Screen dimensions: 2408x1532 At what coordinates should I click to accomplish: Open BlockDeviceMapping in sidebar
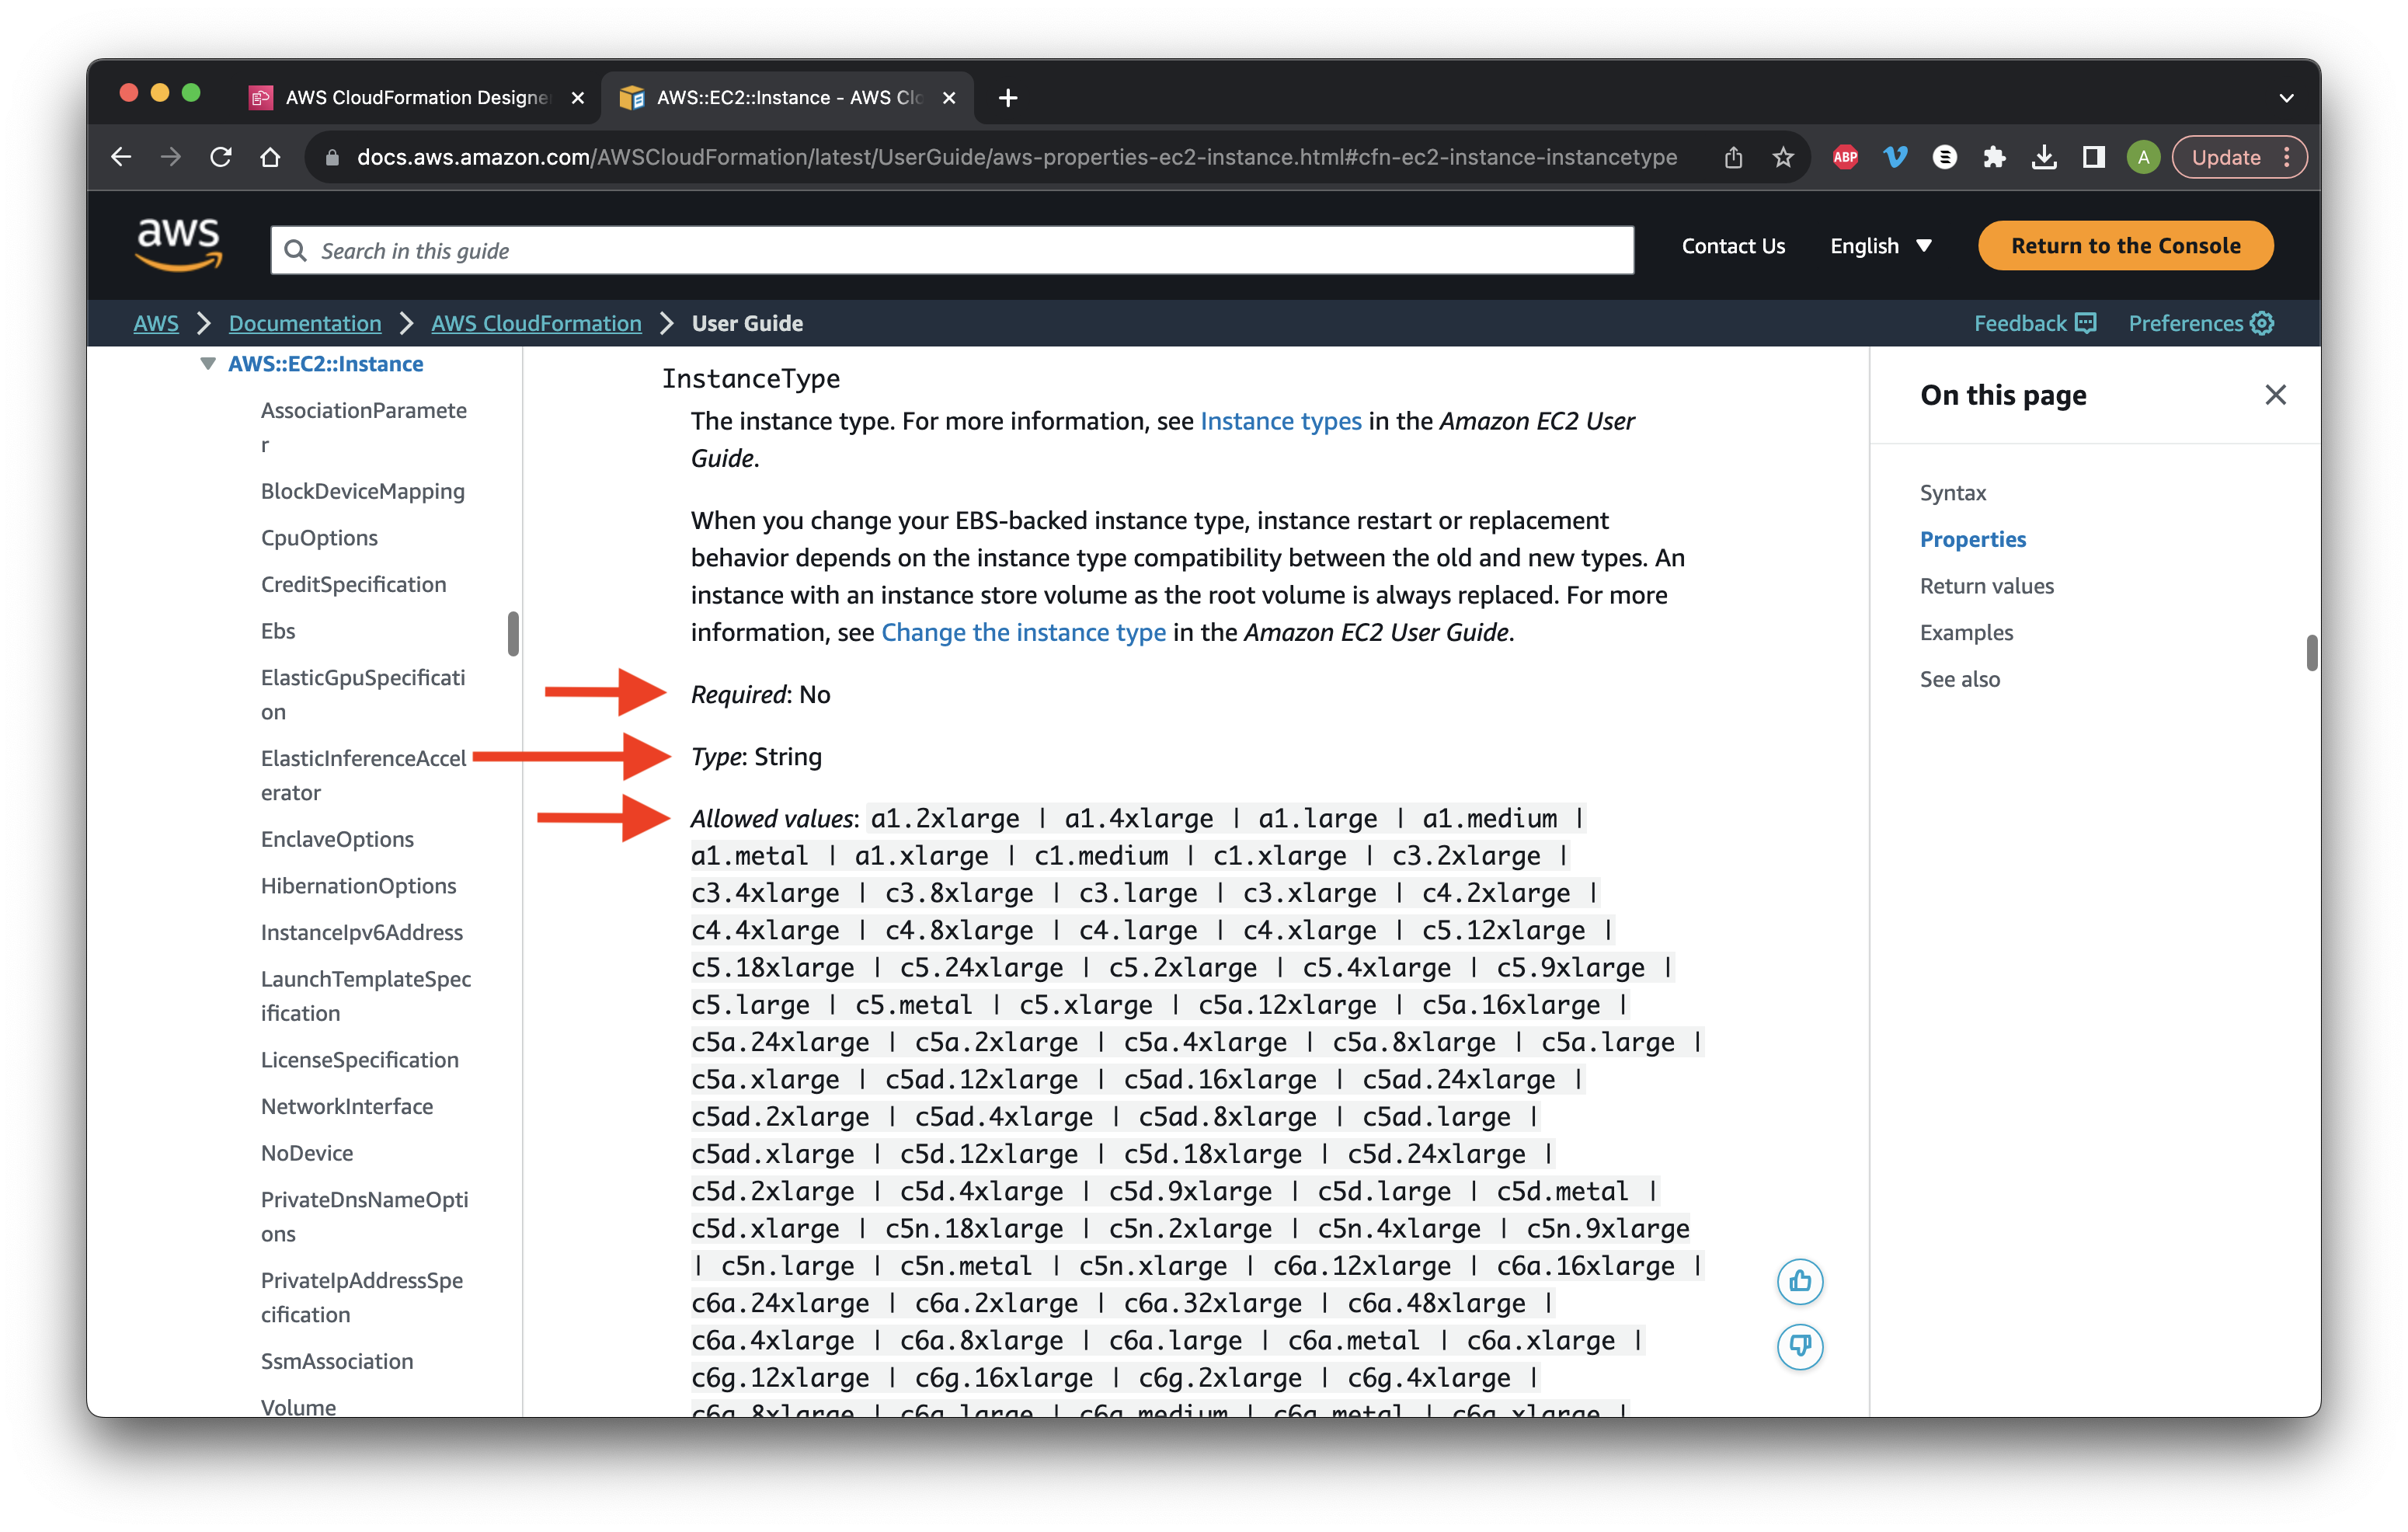pos(362,491)
